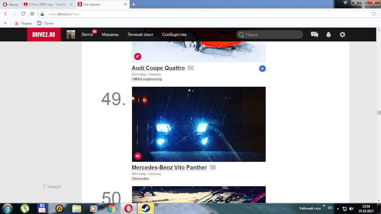Open the Audi Coupe Quattro link
The height and width of the screenshot is (214, 381).
point(158,68)
